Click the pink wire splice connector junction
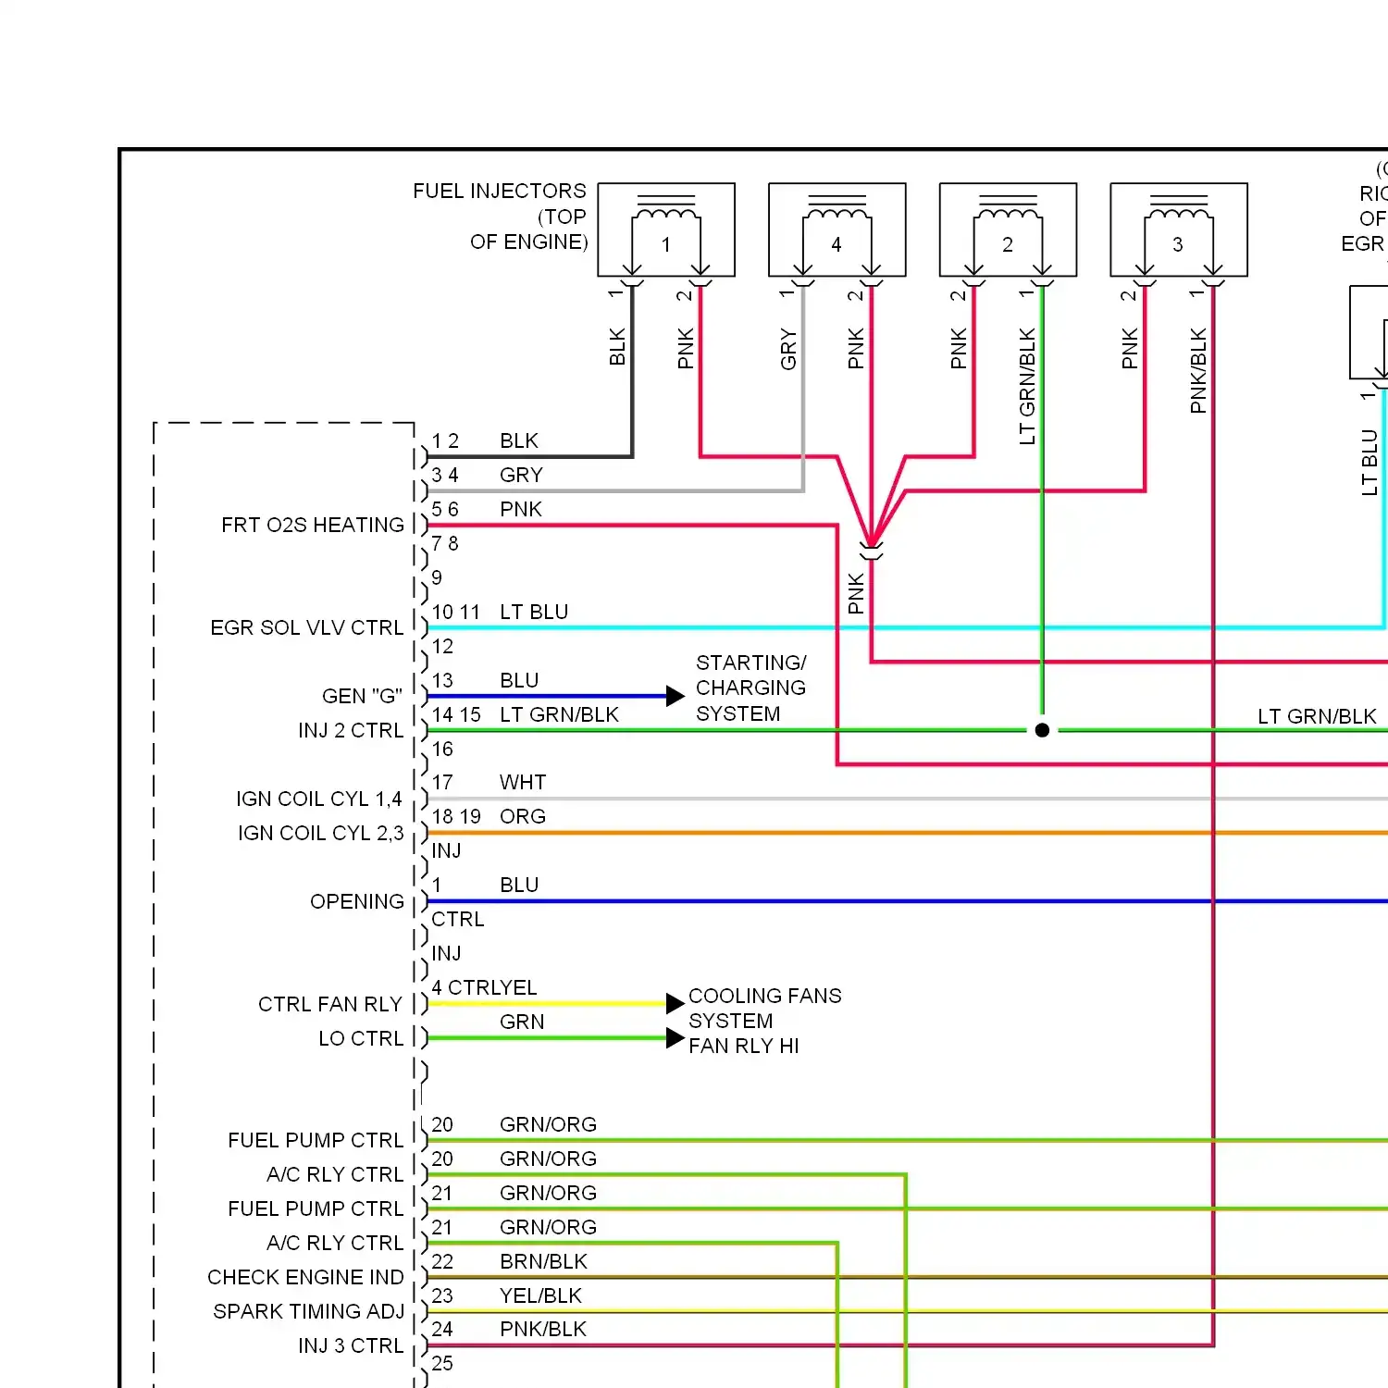The height and width of the screenshot is (1388, 1388). (872, 550)
